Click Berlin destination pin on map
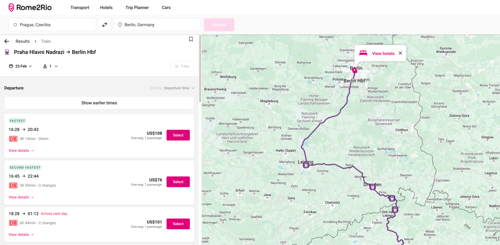This screenshot has height=245, width=500. 354,70
